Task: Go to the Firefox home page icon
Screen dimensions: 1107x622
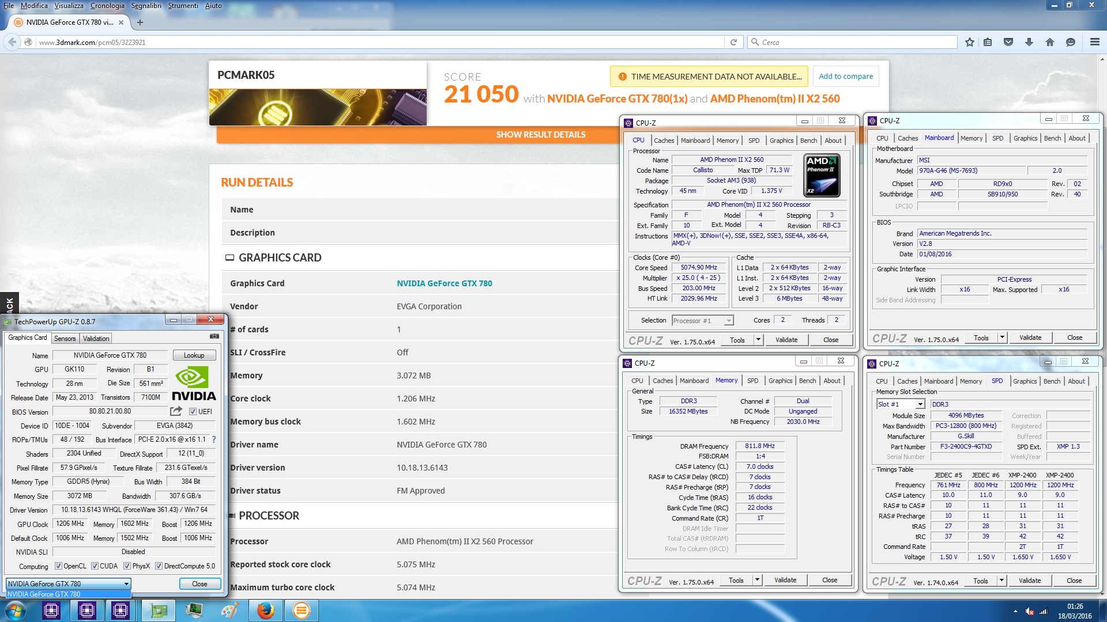Action: (1050, 42)
